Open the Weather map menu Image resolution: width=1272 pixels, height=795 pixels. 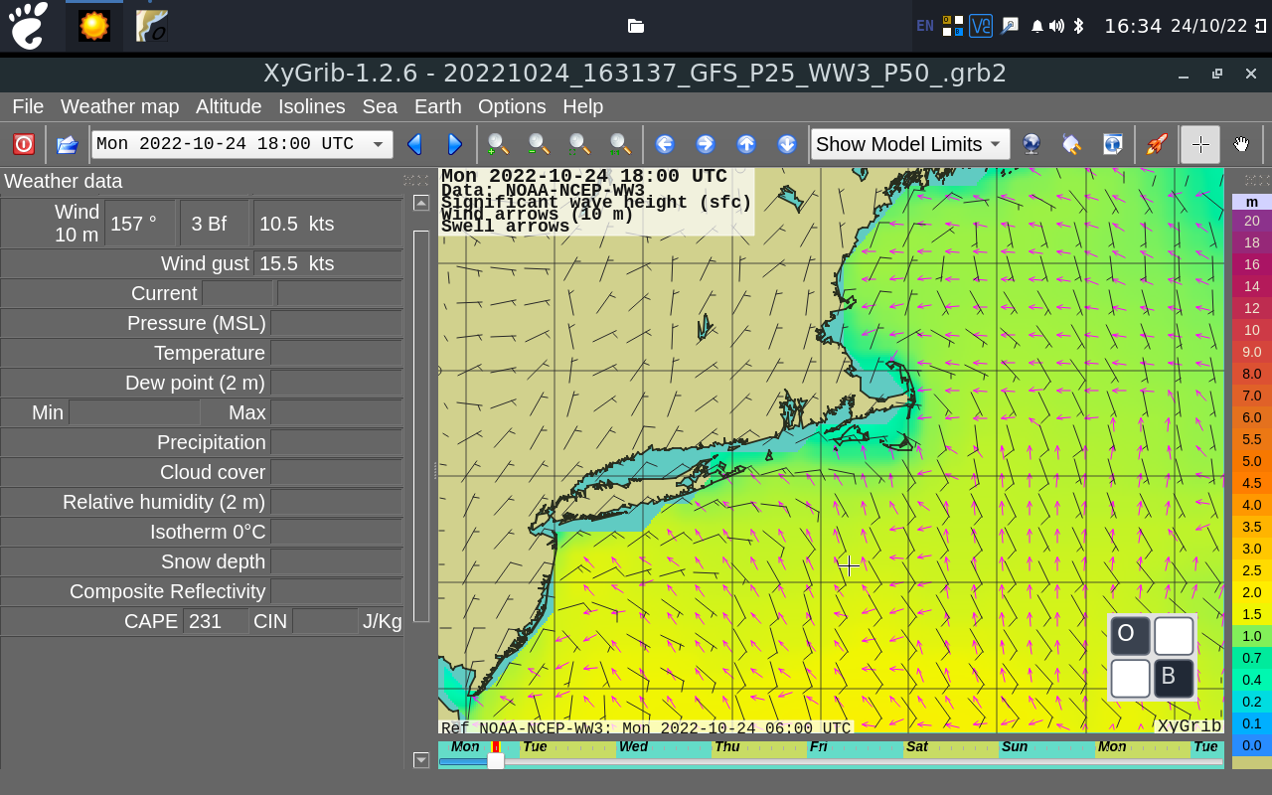pos(120,106)
